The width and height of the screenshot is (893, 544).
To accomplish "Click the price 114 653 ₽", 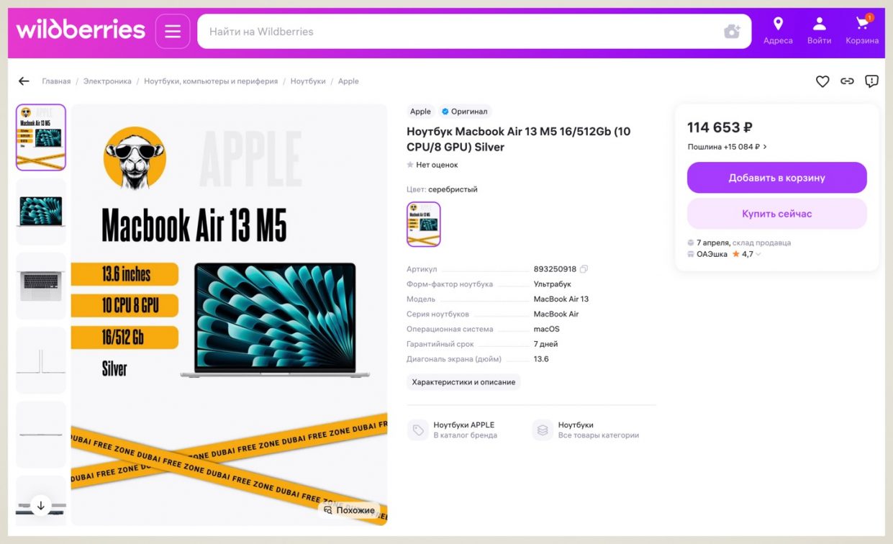I will click(720, 127).
